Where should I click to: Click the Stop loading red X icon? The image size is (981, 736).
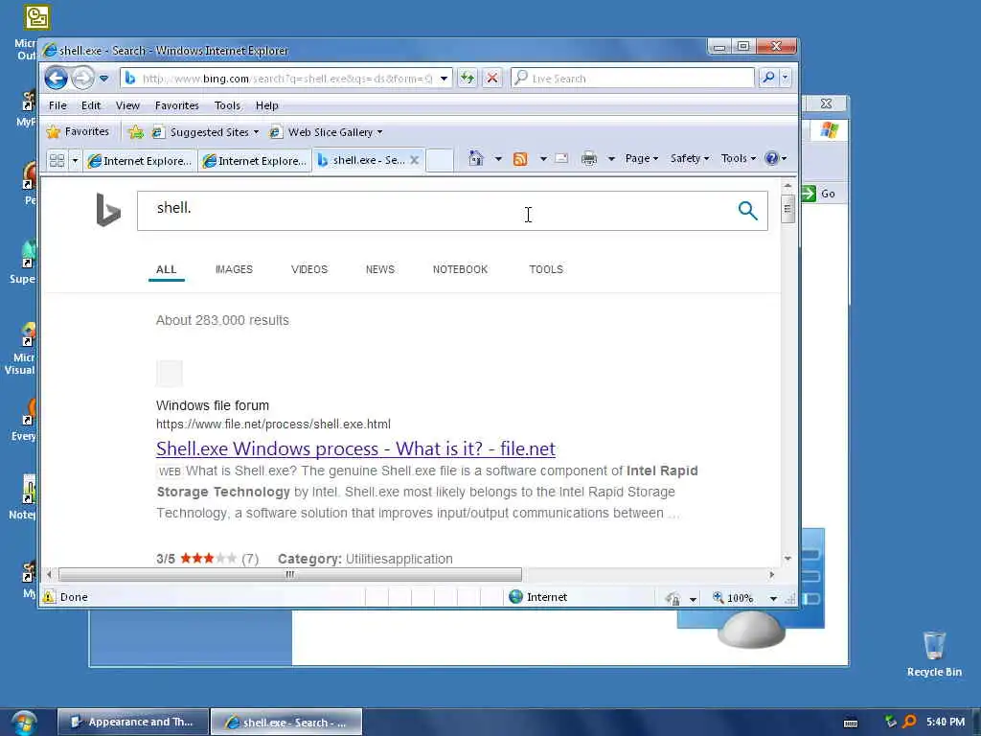click(x=492, y=79)
